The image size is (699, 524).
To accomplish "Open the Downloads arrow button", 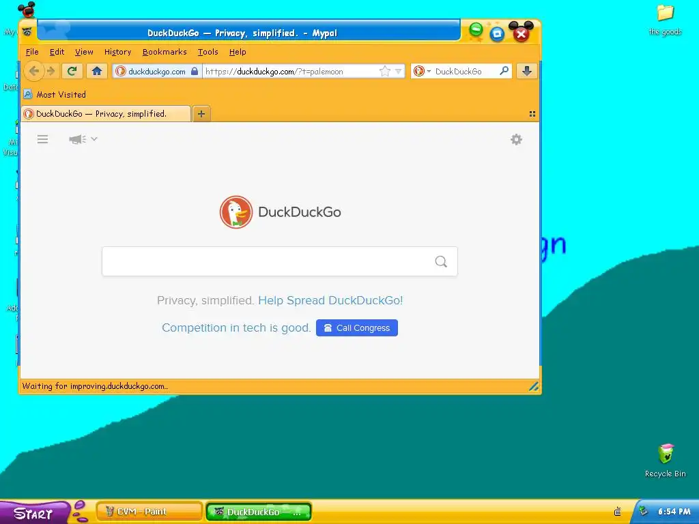I will coord(526,71).
